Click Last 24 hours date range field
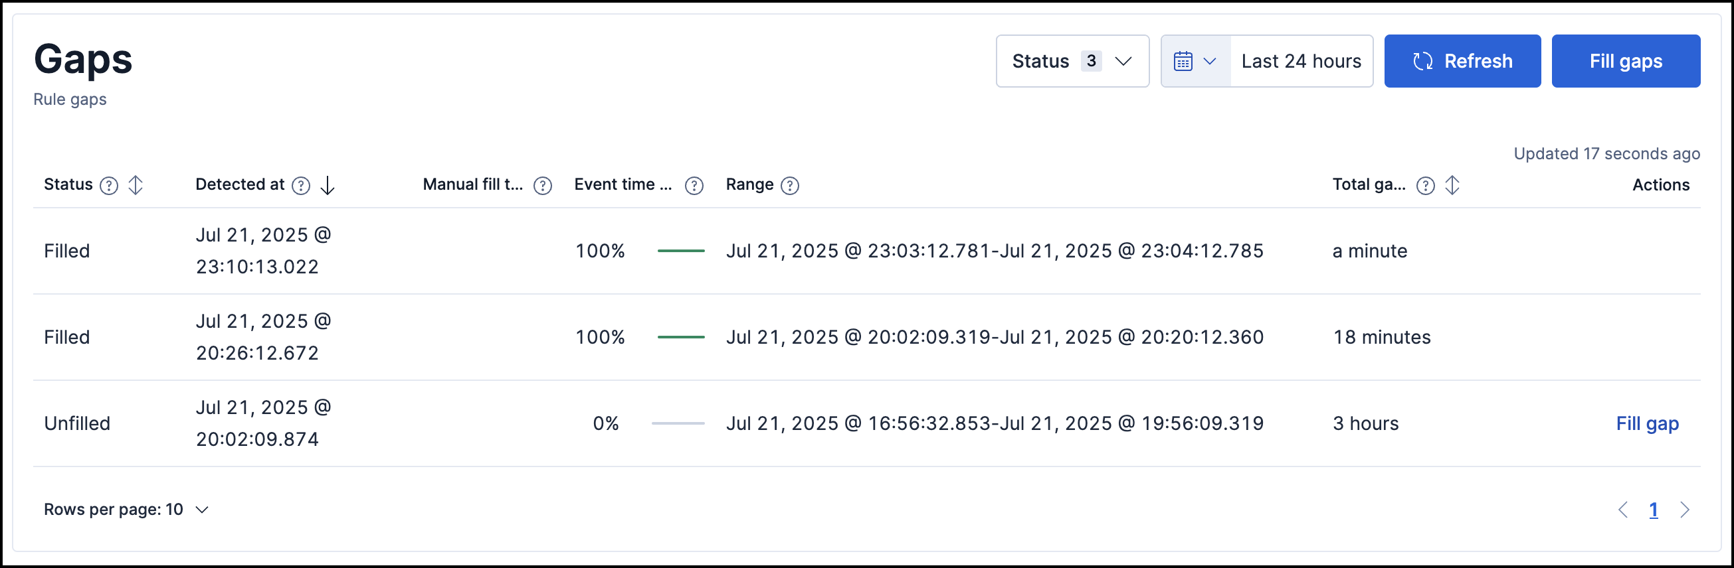1734x568 pixels. click(1301, 61)
